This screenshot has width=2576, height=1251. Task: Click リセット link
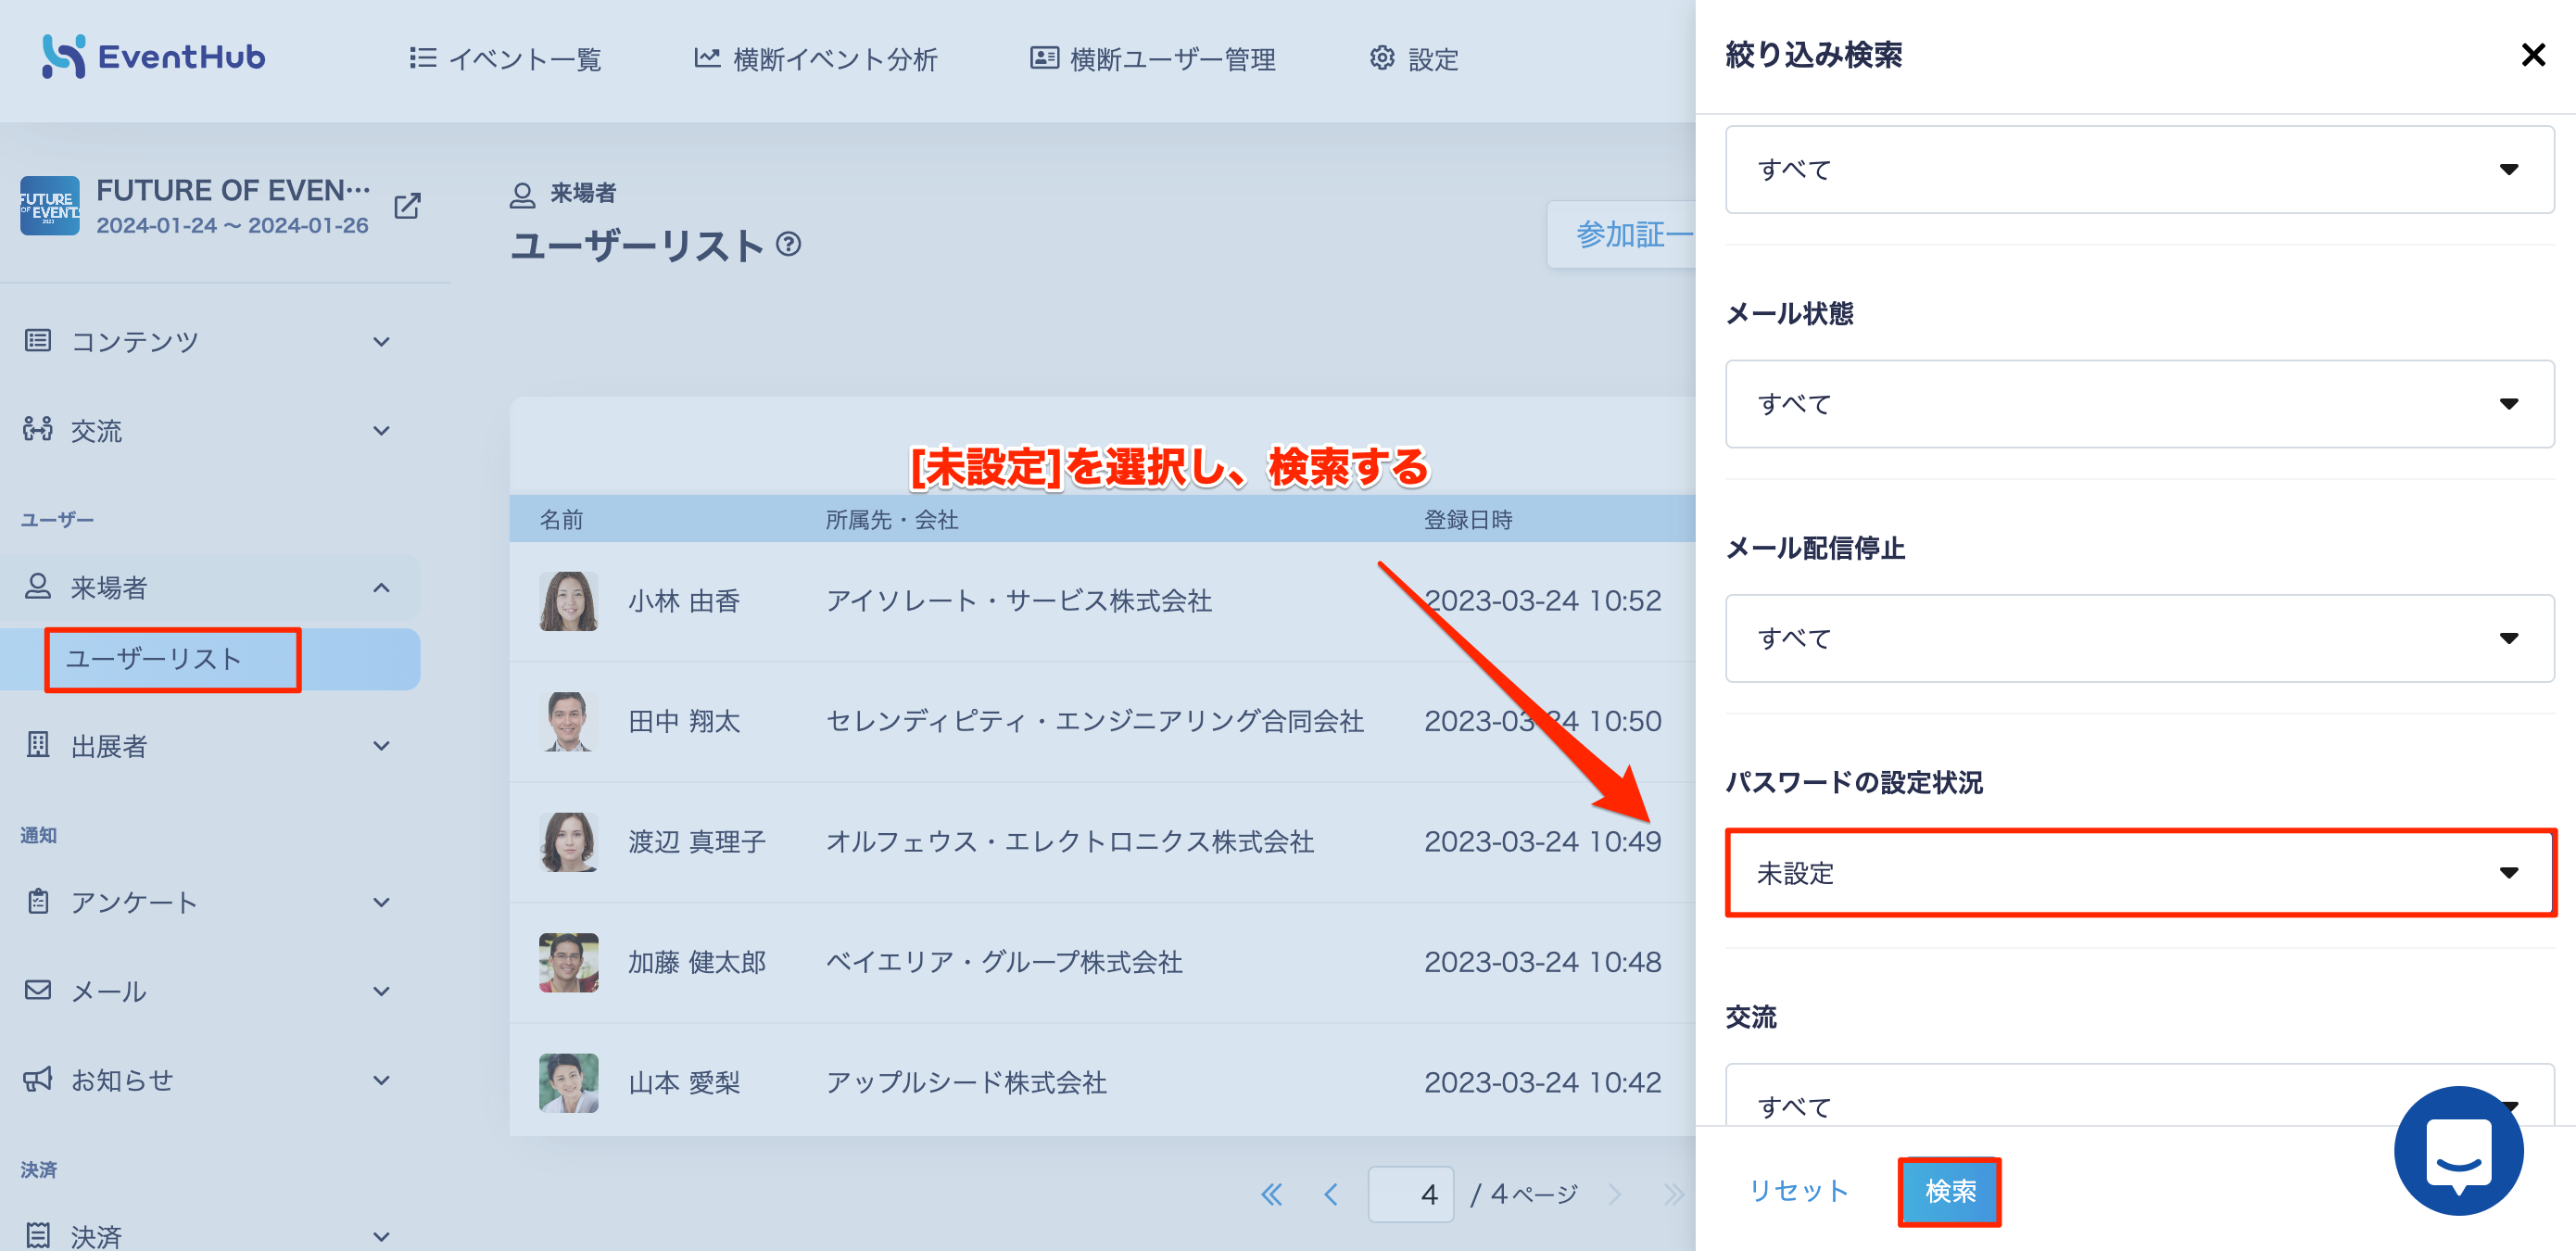pyautogui.click(x=1798, y=1191)
